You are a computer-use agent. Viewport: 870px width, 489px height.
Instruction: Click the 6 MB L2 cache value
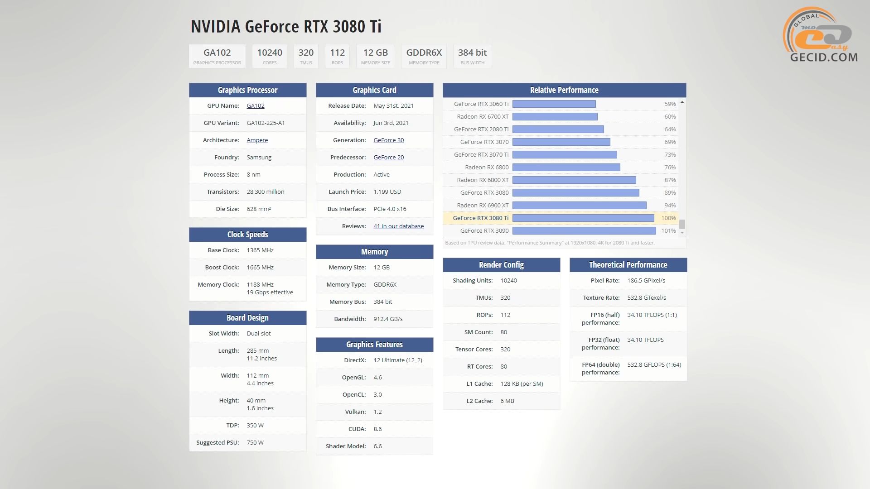[507, 401]
